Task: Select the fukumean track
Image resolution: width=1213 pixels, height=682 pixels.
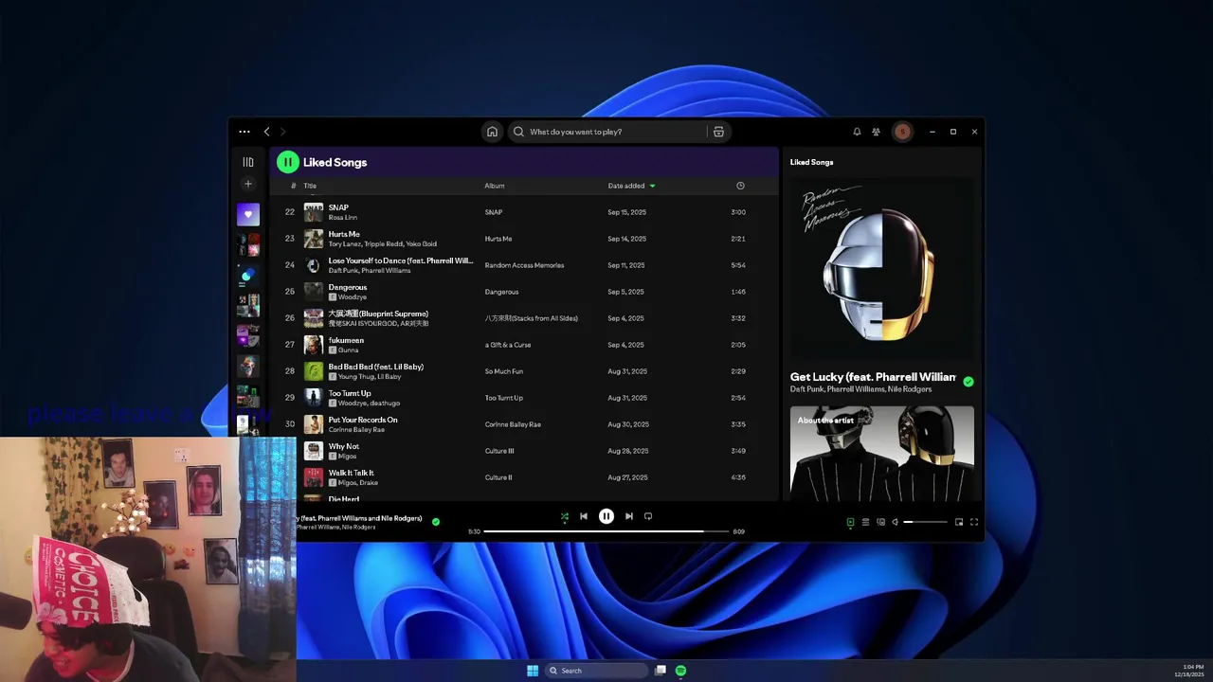Action: (526, 345)
